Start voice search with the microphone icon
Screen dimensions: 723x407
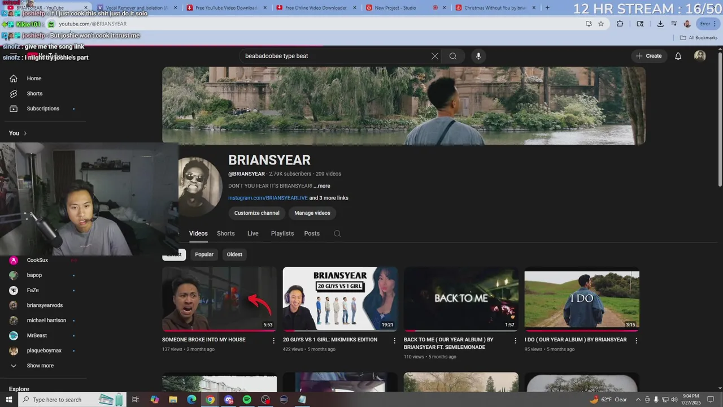point(478,56)
